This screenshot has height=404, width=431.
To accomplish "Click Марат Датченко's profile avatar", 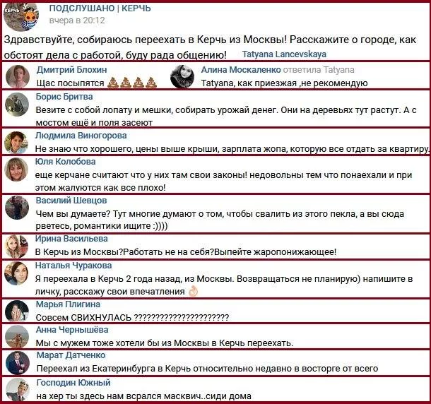I will click(18, 363).
